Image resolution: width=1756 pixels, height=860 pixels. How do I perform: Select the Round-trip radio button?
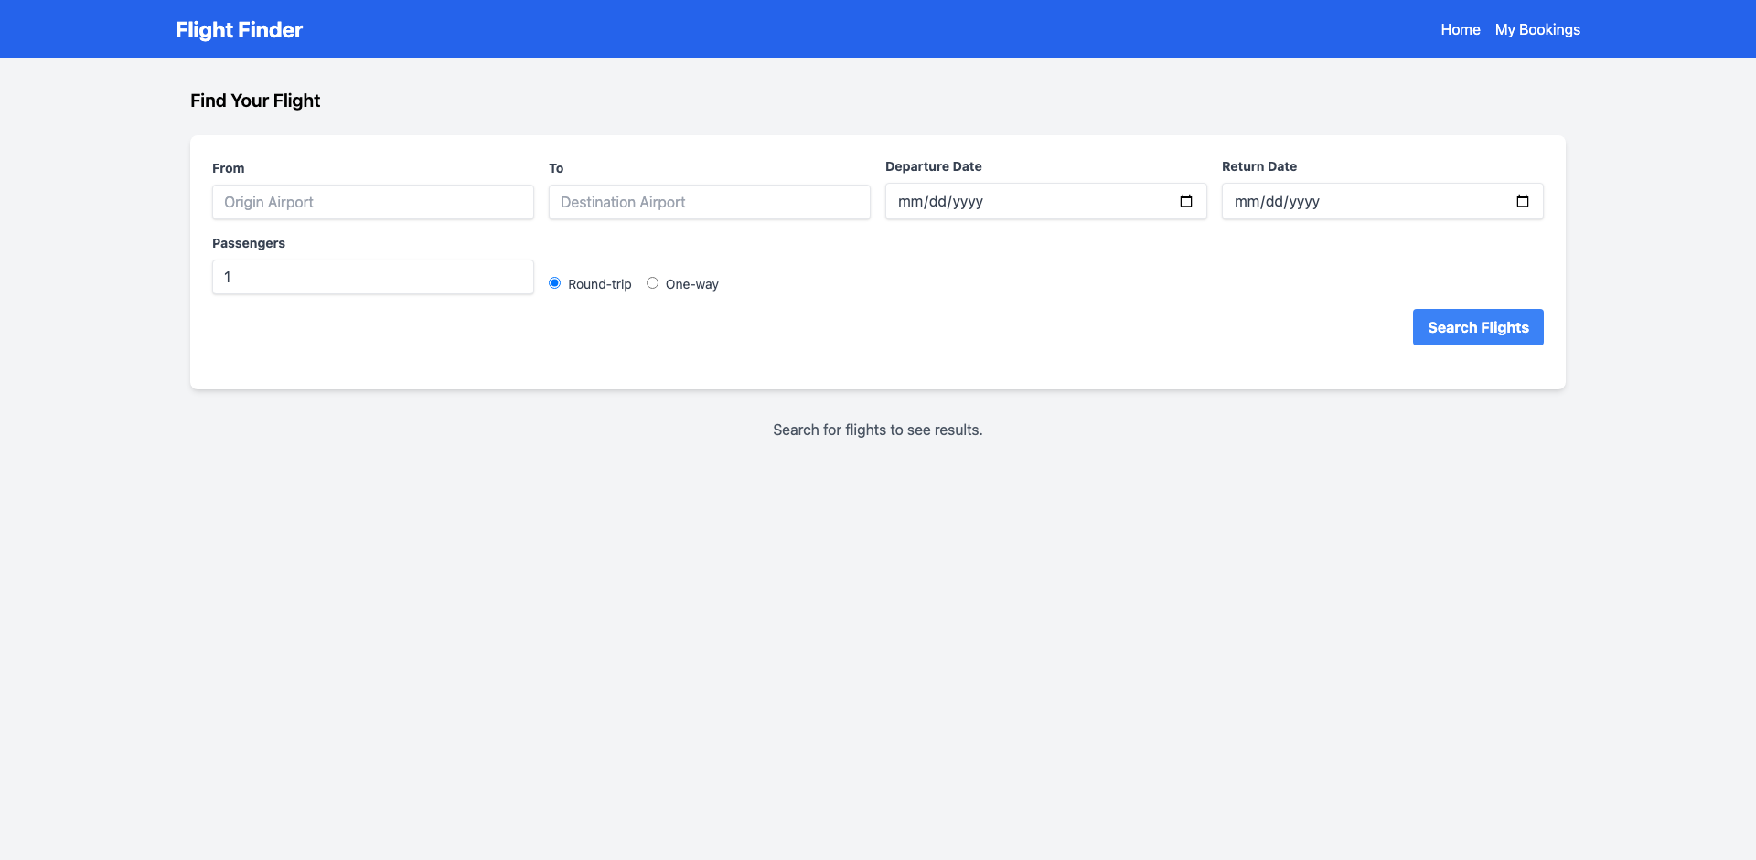554,283
